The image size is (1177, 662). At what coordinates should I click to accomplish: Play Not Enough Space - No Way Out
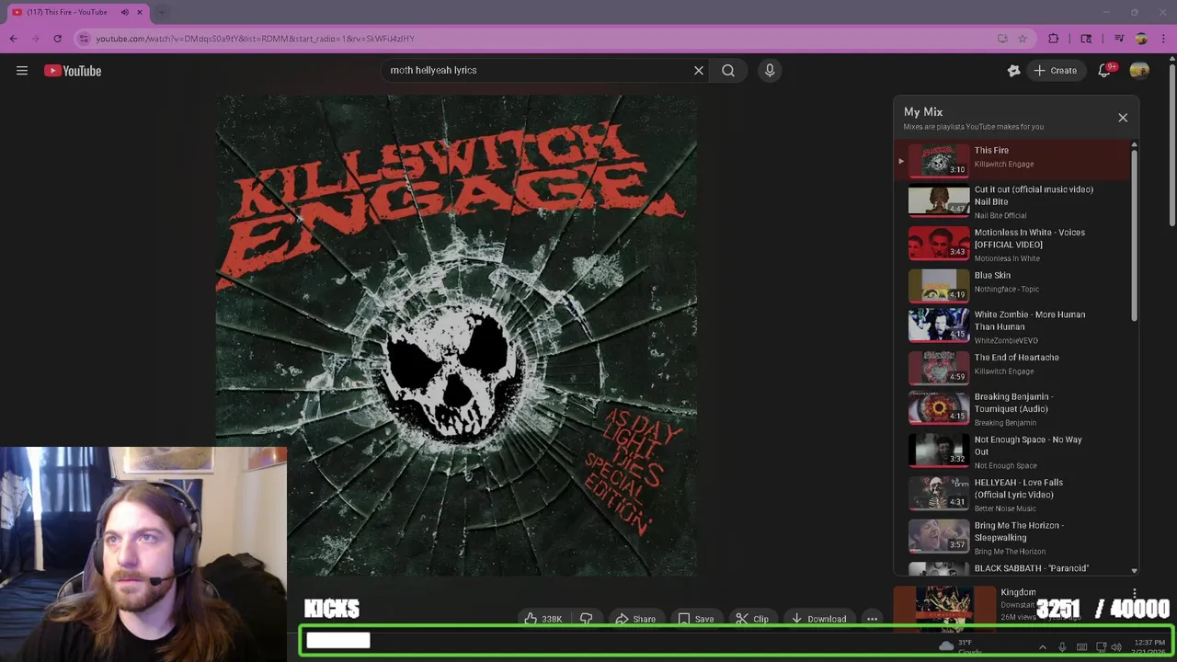click(1013, 451)
